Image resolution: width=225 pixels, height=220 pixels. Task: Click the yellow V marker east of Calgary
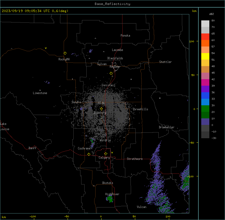[112, 153]
